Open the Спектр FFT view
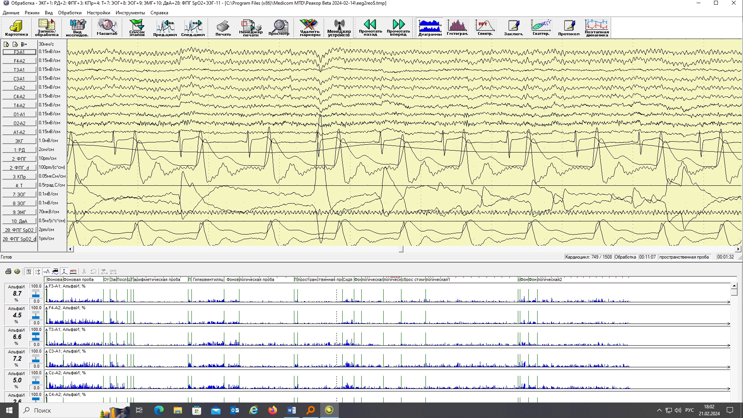This screenshot has width=743, height=418. click(x=485, y=28)
